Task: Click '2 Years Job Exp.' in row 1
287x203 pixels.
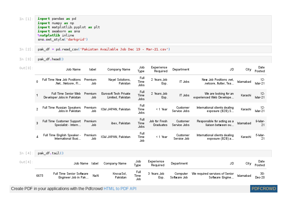Action: coord(159,95)
